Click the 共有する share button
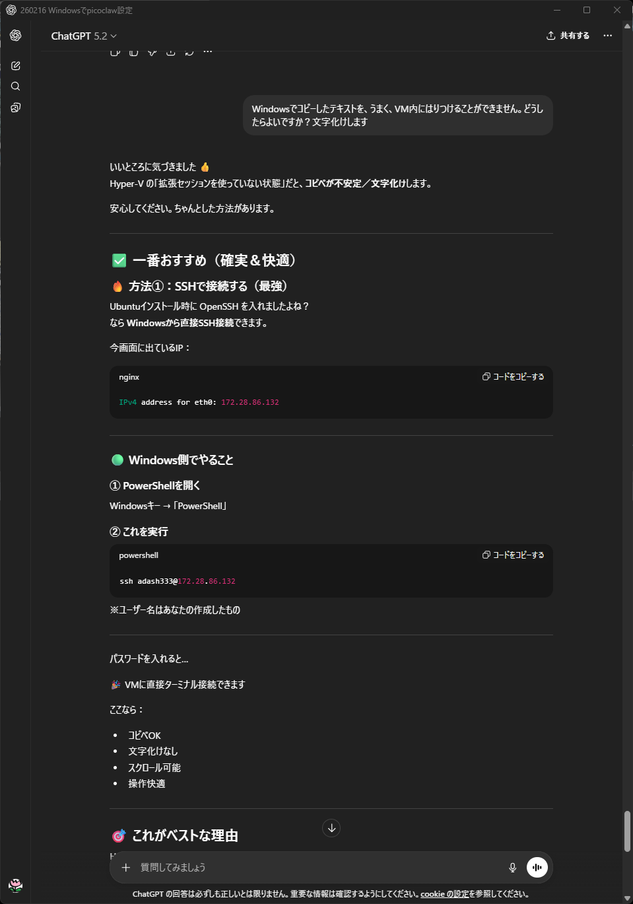This screenshot has height=904, width=633. coord(568,36)
